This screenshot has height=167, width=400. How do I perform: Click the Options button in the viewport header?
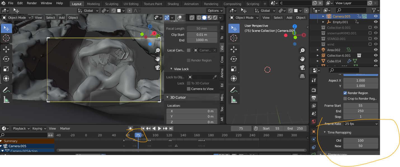[214, 10]
